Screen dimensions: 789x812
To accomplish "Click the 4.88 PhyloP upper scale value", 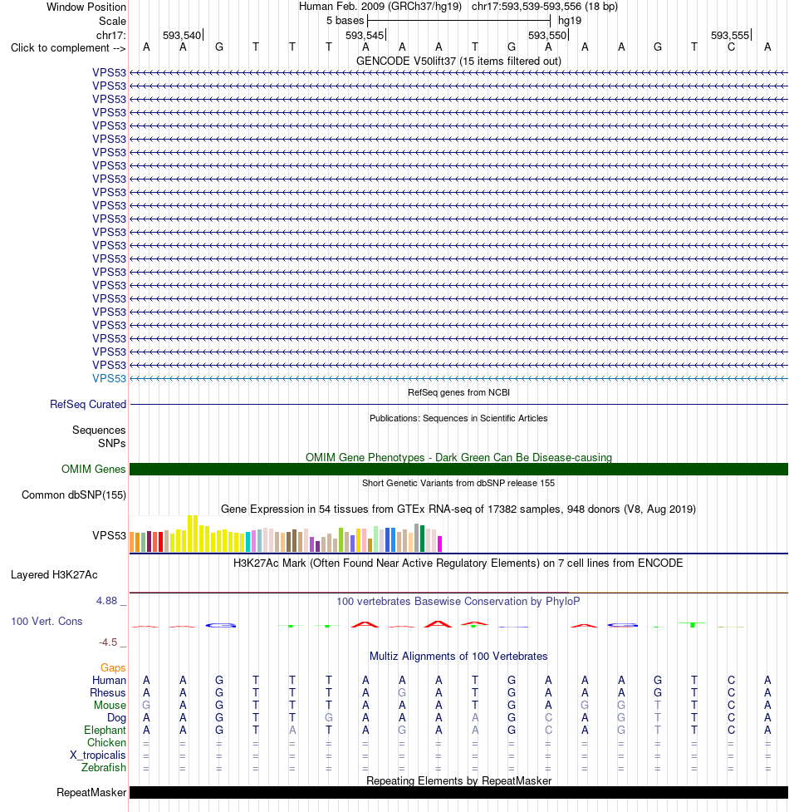I will tap(106, 601).
